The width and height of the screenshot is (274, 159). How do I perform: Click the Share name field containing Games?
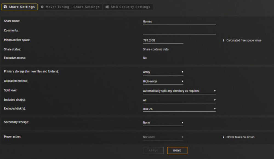(179, 21)
